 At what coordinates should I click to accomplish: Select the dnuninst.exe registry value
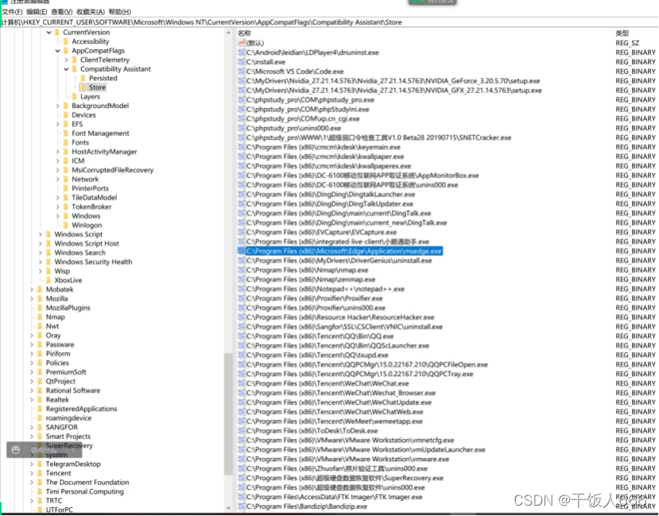click(x=312, y=52)
